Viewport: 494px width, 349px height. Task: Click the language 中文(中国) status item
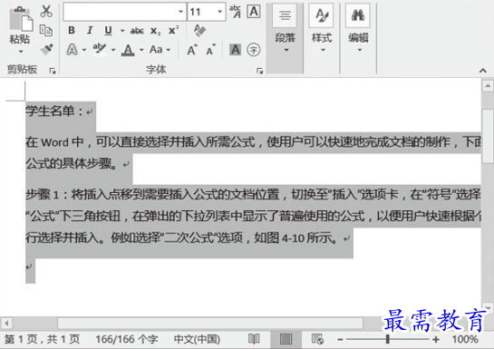[x=197, y=339]
